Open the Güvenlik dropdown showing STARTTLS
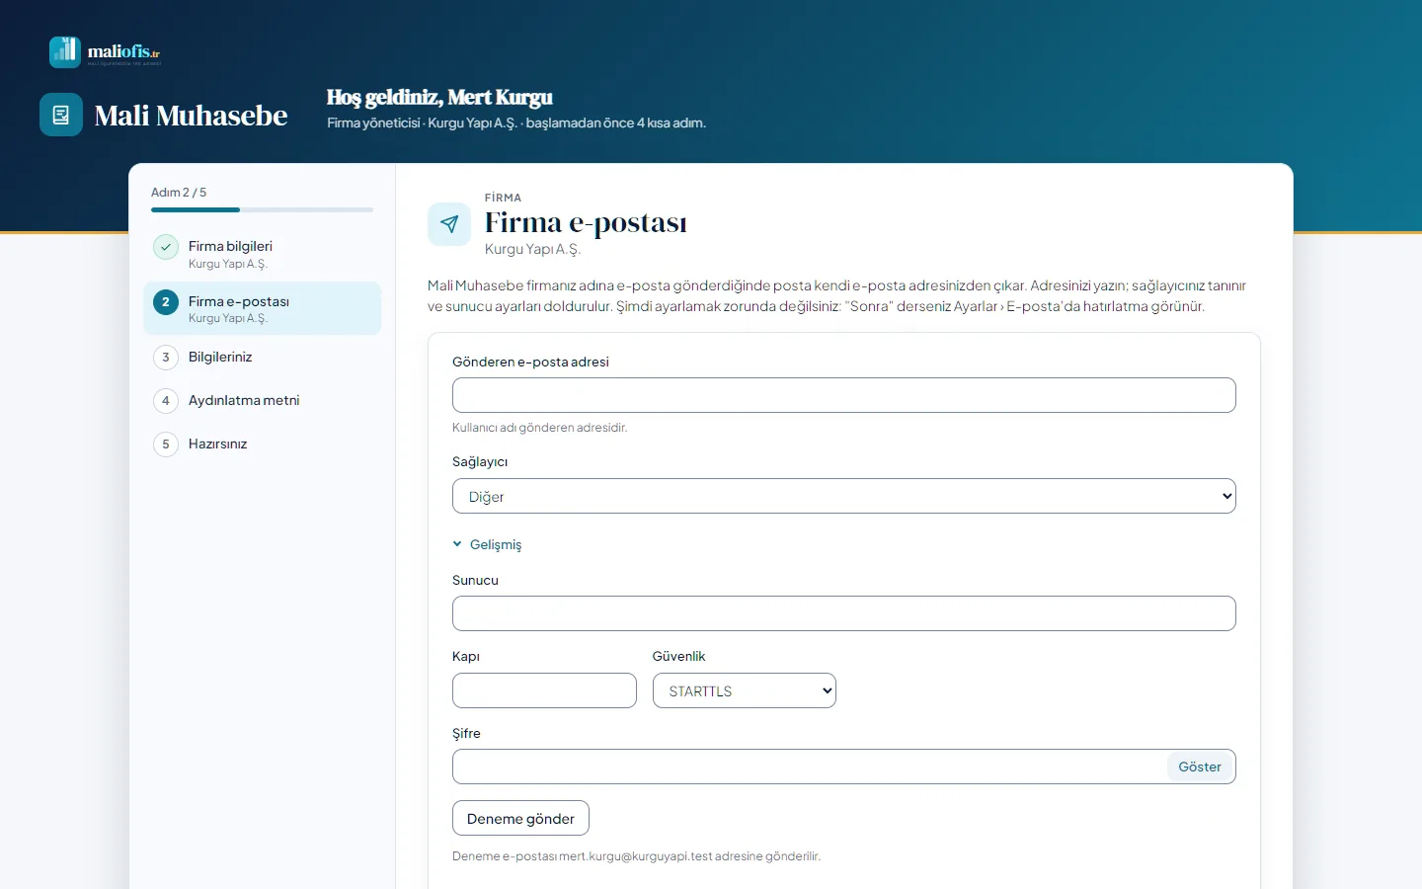Screen dimensions: 1422x889 pos(745,690)
